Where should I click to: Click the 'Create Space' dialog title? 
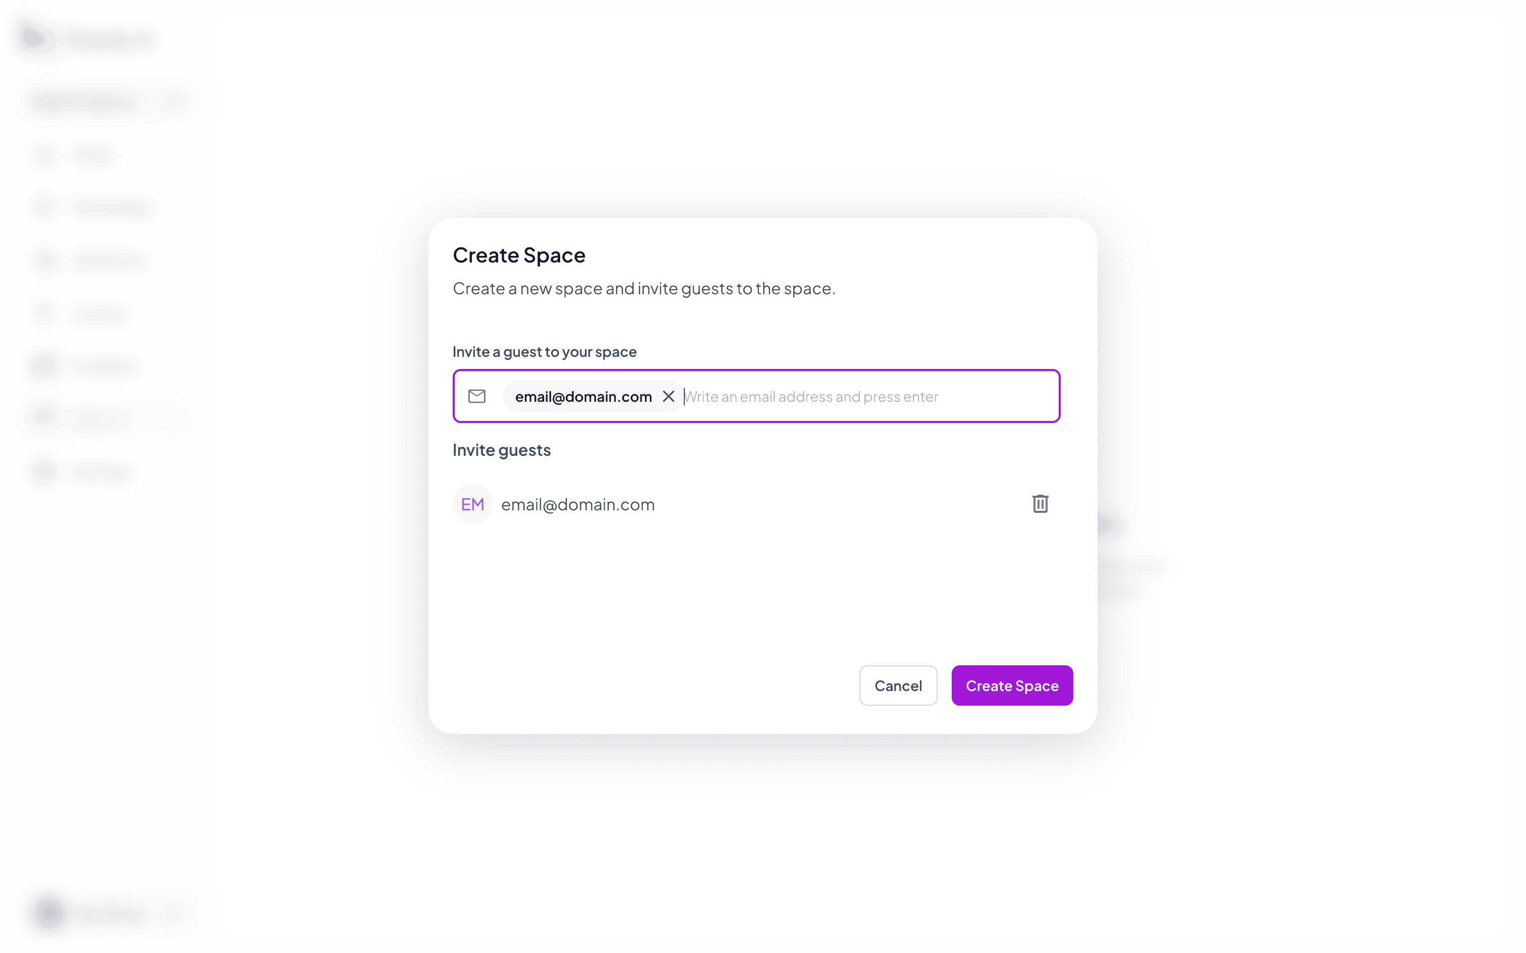coord(519,255)
